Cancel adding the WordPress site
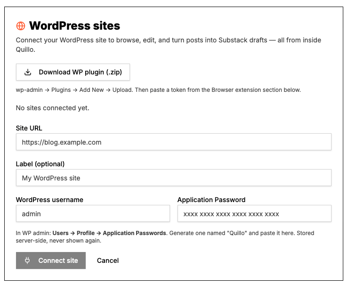 coord(108,261)
